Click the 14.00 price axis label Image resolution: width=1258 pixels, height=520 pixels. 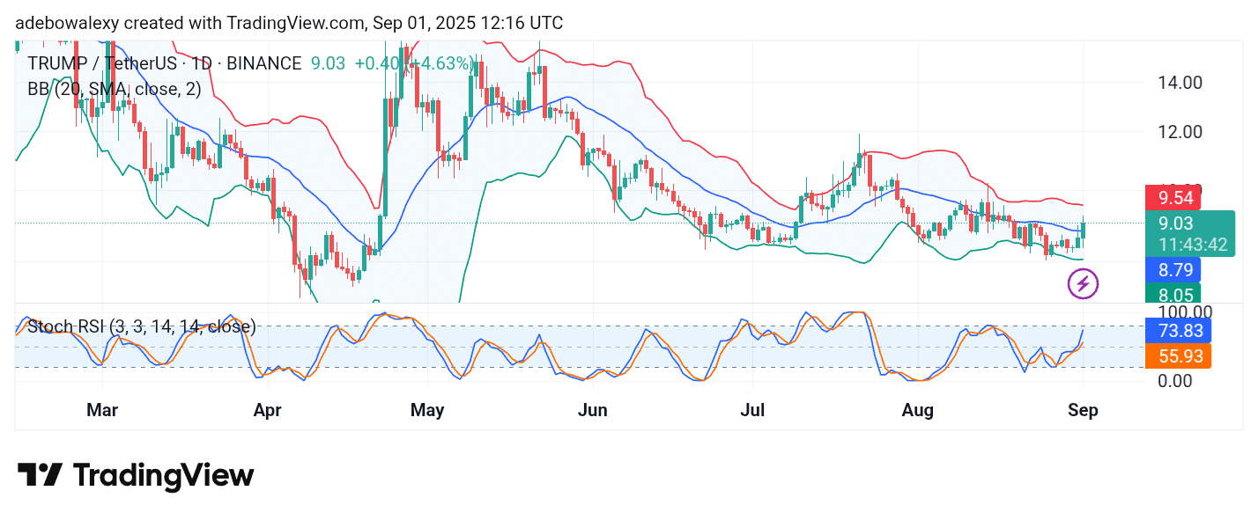point(1178,83)
